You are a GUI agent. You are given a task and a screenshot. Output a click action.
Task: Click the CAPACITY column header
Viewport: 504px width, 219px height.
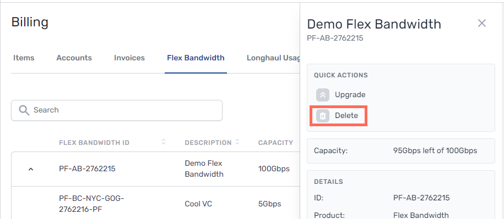pos(275,143)
